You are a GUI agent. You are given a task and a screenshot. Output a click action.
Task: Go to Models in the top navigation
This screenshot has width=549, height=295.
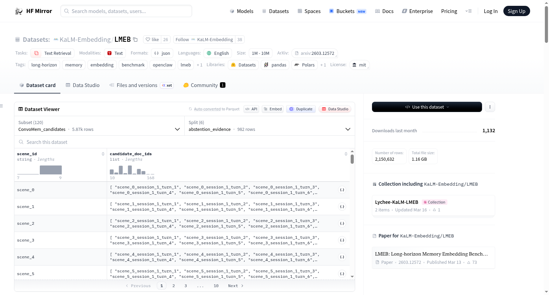[242, 11]
